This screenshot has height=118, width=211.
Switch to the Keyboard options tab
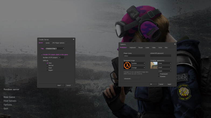(133, 48)
